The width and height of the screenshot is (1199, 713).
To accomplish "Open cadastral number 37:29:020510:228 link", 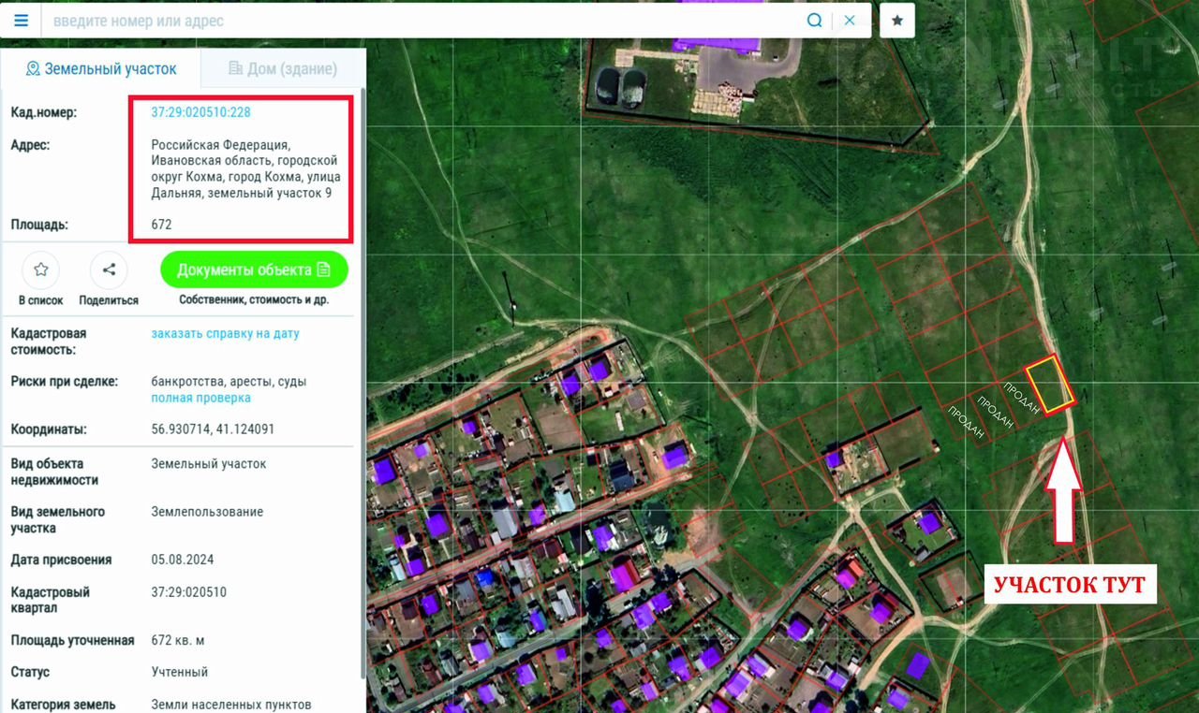I will point(200,112).
